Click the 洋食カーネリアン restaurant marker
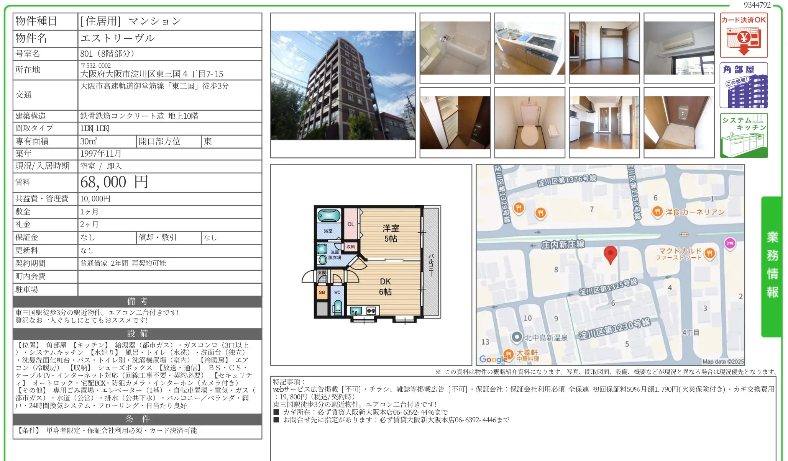Screen dimensions: 788x461 coord(657,211)
